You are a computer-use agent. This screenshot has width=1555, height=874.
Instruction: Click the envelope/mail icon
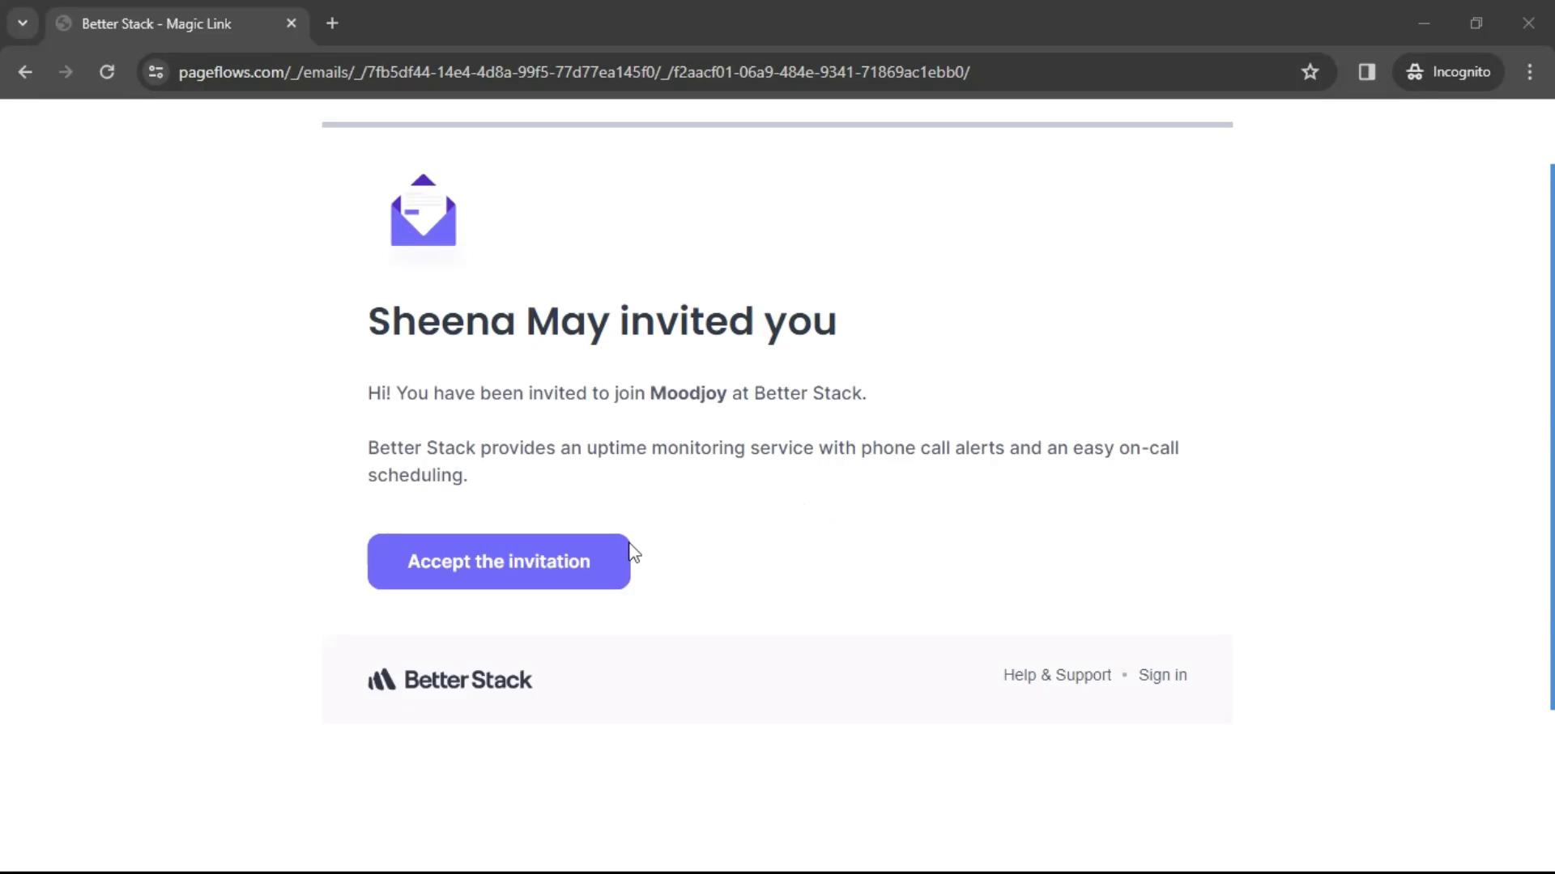424,210
